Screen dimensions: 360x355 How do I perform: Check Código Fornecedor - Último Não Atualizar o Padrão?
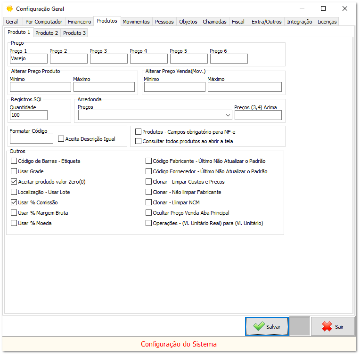click(x=148, y=171)
